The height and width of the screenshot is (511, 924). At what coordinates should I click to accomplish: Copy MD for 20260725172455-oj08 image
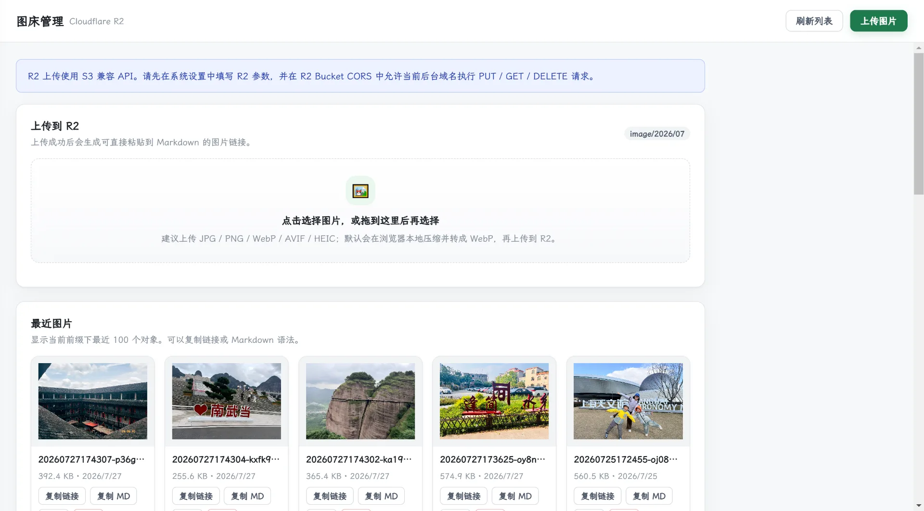coord(649,496)
